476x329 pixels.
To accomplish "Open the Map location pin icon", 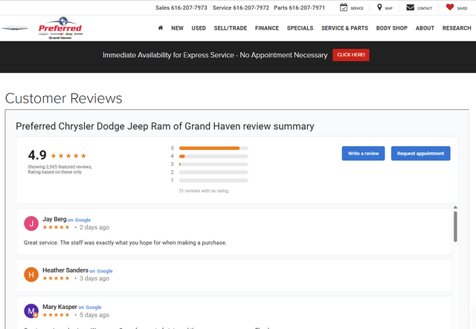I will point(380,7).
